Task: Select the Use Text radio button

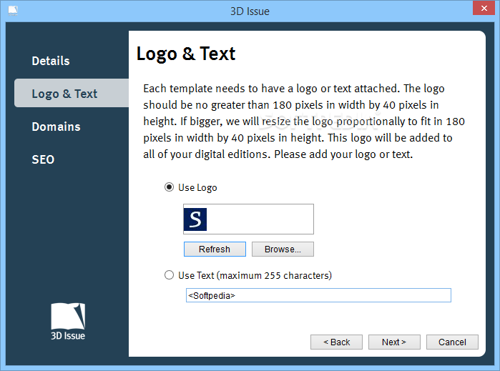Action: pyautogui.click(x=169, y=275)
